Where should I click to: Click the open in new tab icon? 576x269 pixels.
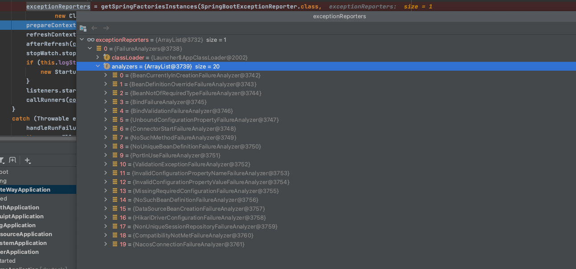pos(12,160)
